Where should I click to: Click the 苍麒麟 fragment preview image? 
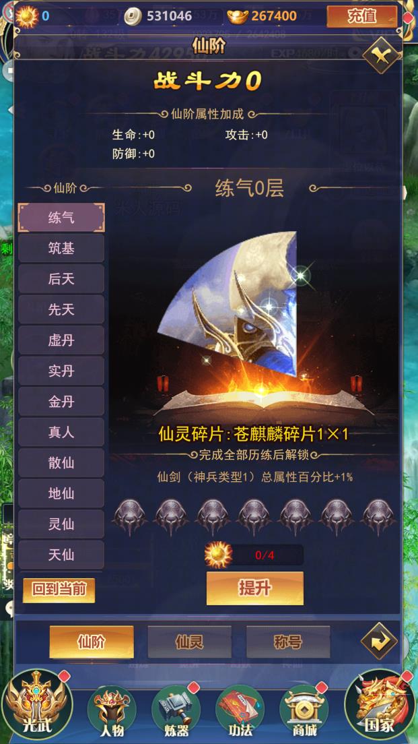228,304
